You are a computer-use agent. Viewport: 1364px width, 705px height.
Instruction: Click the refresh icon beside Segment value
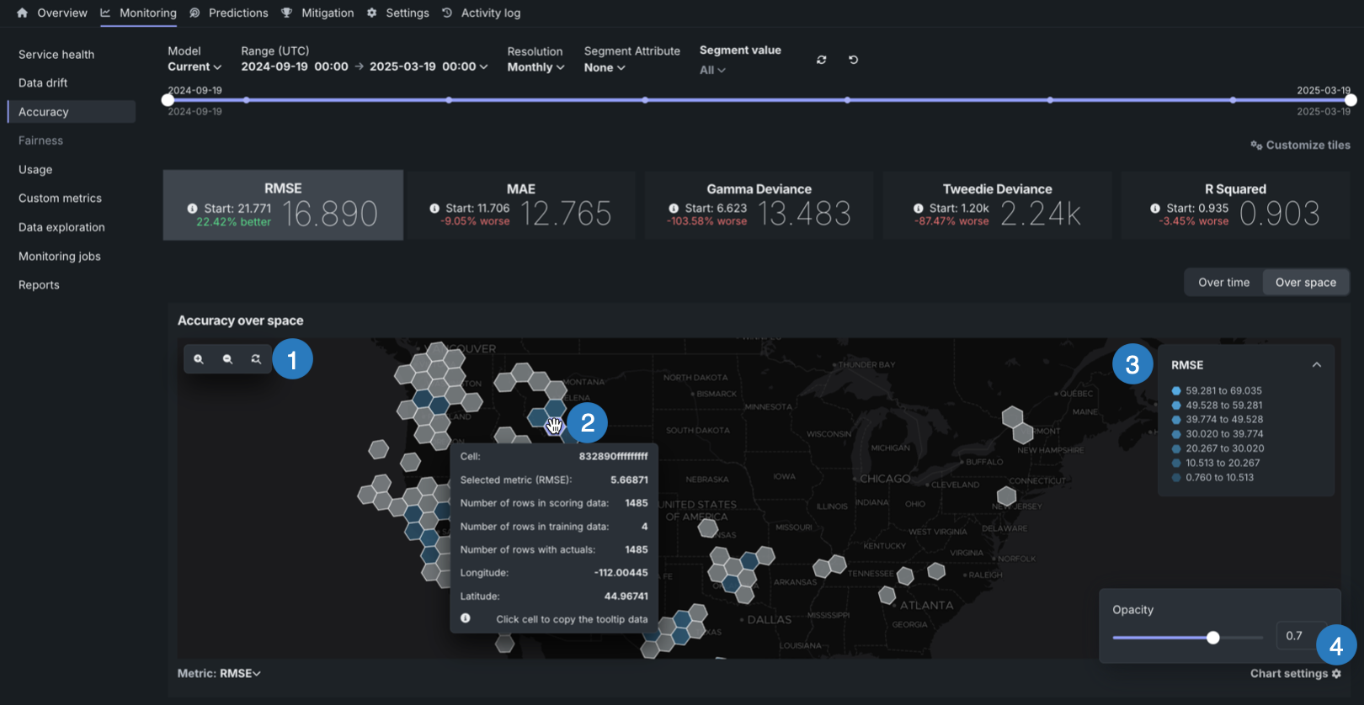(x=821, y=60)
